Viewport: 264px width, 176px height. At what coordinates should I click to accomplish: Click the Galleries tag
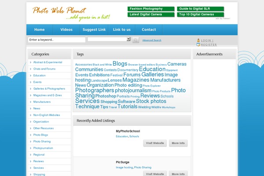click(153, 74)
